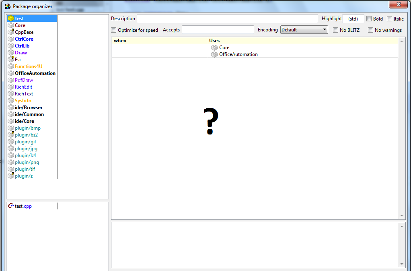
Task: Click the Highlight (std) selector
Action: click(x=353, y=19)
